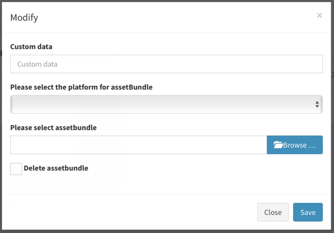Dismiss the Modify dialog with the X icon

click(320, 15)
